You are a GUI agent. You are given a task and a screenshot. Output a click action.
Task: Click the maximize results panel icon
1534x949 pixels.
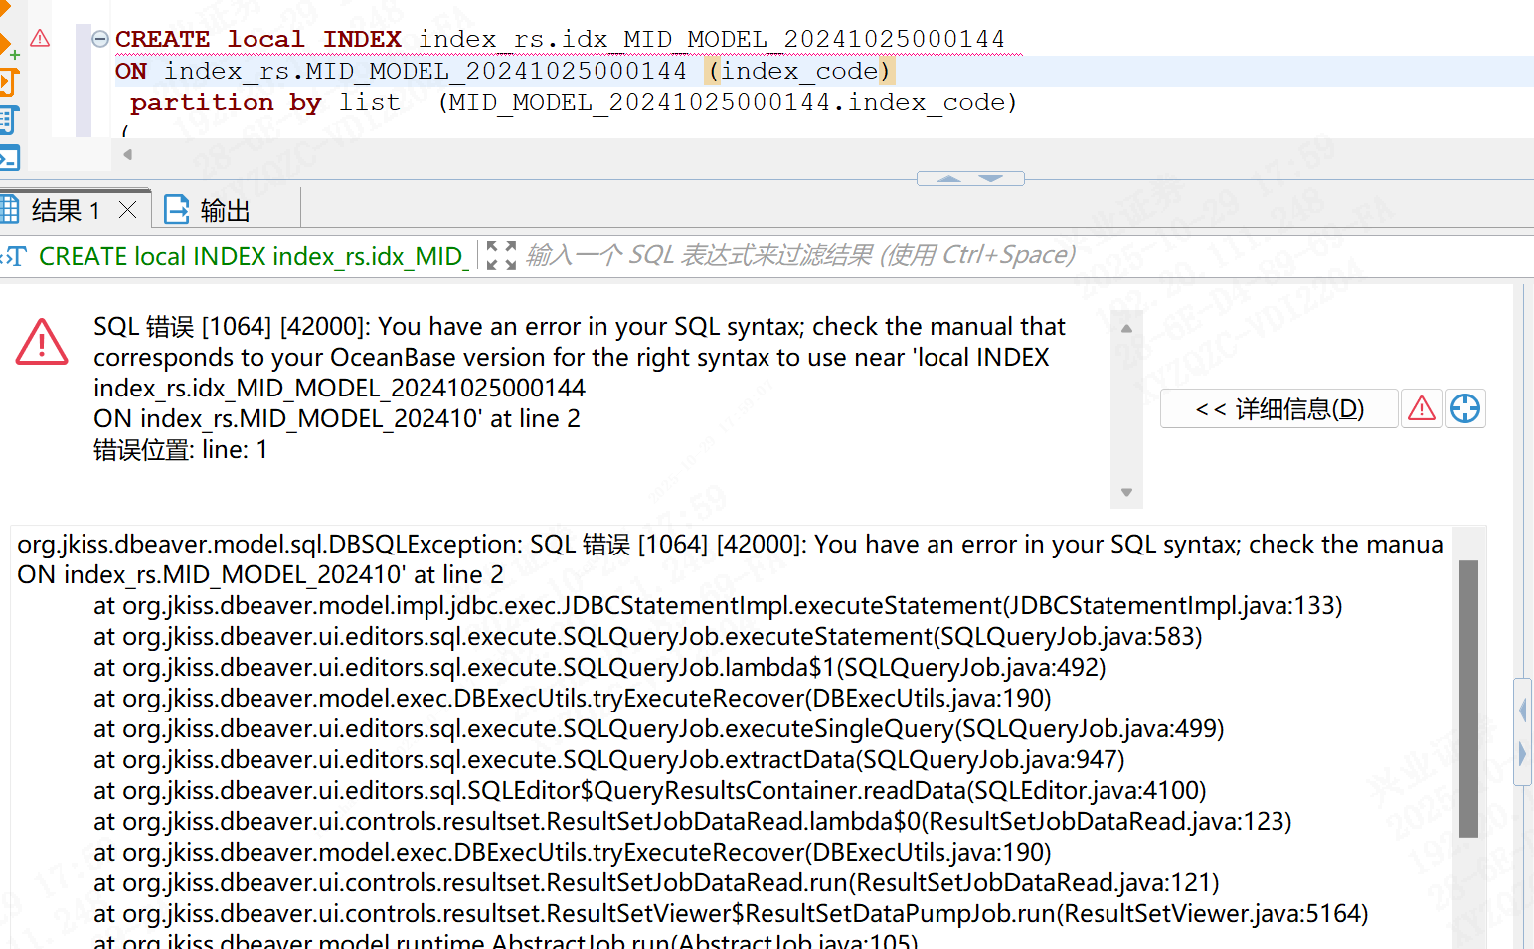click(x=501, y=256)
